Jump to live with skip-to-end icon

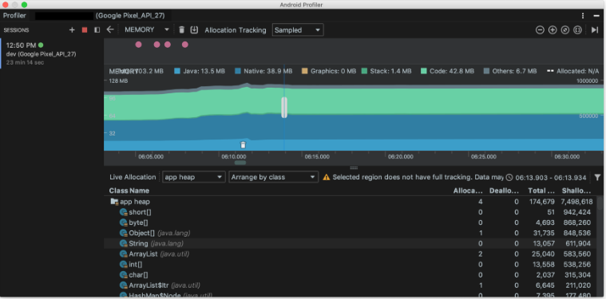point(595,30)
